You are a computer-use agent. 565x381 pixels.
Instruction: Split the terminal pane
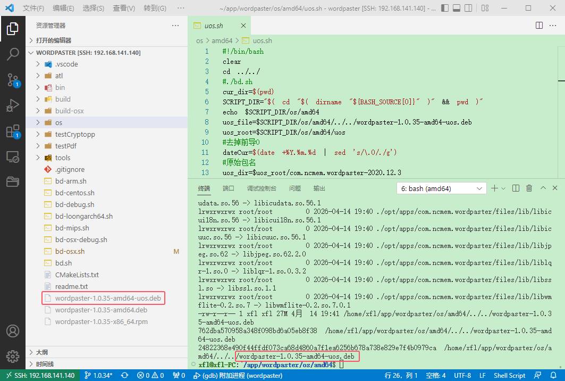(x=516, y=188)
